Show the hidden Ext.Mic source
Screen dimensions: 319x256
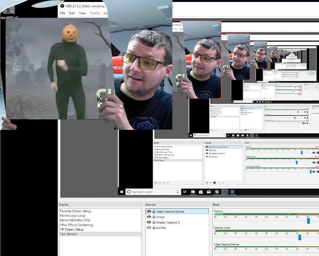coord(149,228)
